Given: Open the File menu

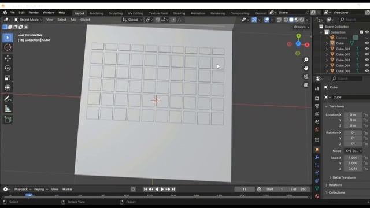Looking at the screenshot, I should (12, 13).
